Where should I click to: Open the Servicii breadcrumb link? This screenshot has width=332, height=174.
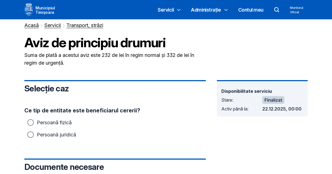[x=53, y=25]
